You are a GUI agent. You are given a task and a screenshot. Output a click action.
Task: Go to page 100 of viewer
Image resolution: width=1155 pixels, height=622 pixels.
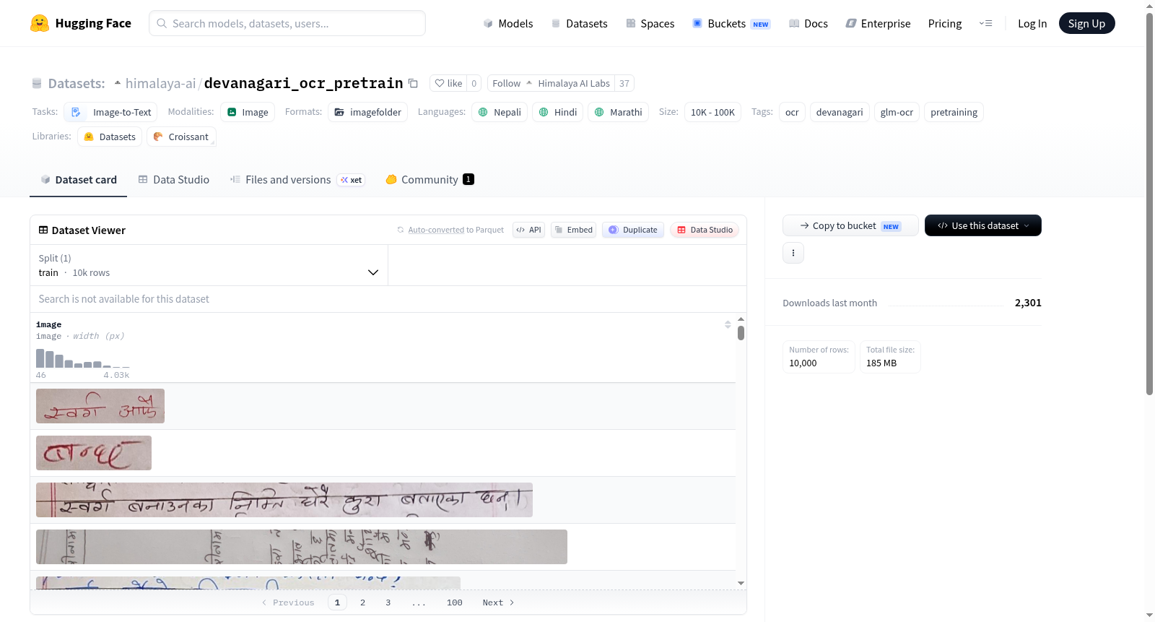pos(454,602)
